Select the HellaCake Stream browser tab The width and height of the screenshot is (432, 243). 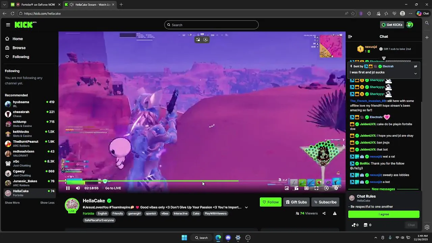[89, 5]
